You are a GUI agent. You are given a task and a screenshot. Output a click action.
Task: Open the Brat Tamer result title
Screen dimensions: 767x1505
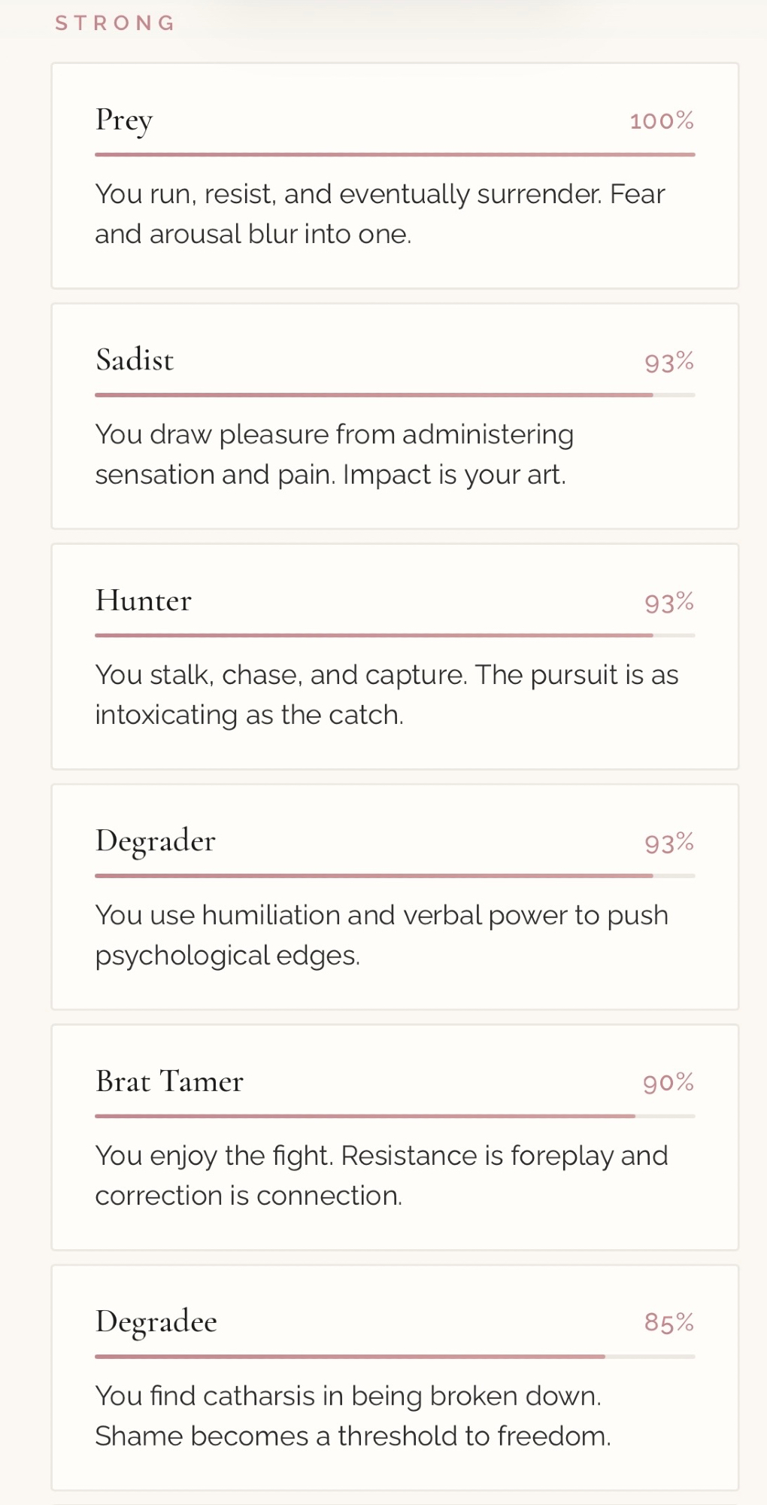click(x=170, y=1082)
